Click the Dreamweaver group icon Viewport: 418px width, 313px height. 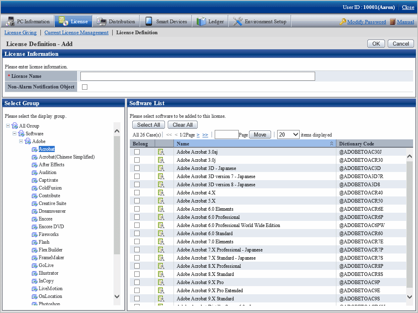coord(34,212)
